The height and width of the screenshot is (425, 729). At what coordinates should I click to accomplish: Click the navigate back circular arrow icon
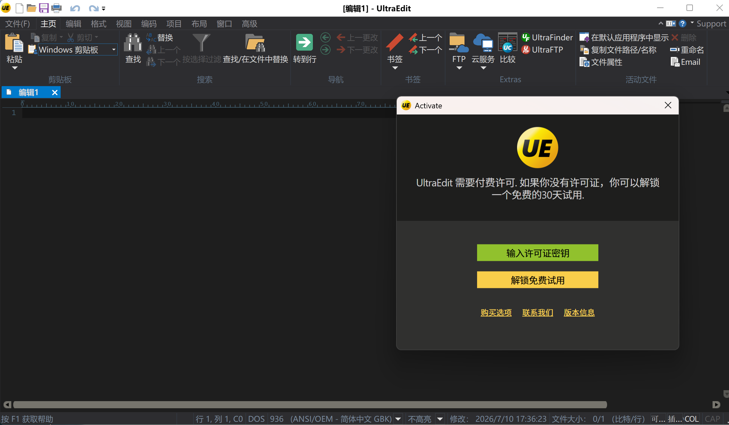(x=325, y=38)
